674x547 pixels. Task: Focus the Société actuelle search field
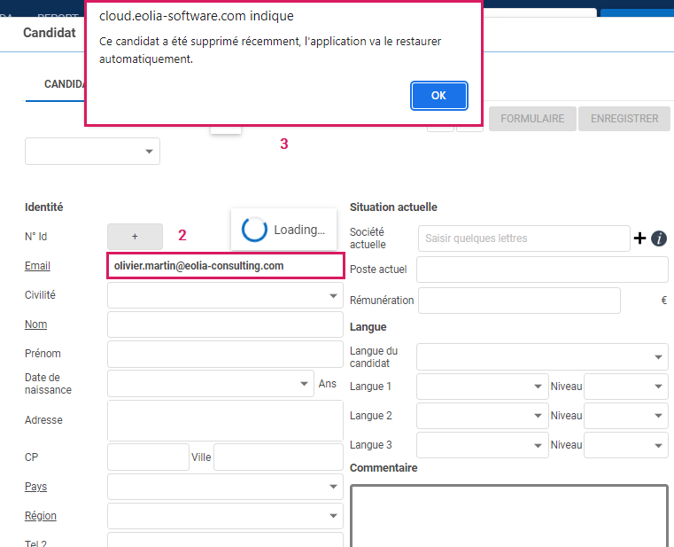coord(523,238)
